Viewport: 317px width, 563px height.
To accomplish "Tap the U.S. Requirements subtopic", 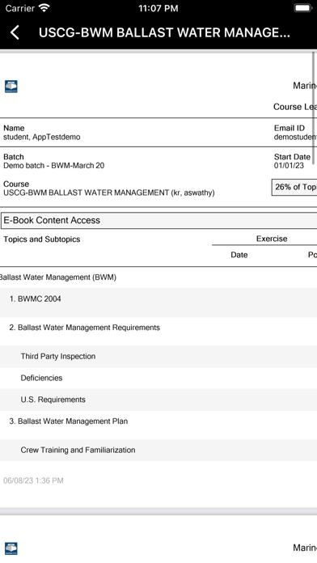I will coord(158,400).
